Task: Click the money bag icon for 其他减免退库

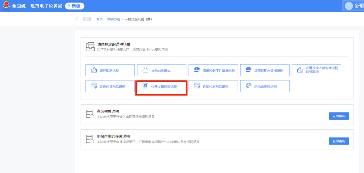Action: pyautogui.click(x=145, y=70)
